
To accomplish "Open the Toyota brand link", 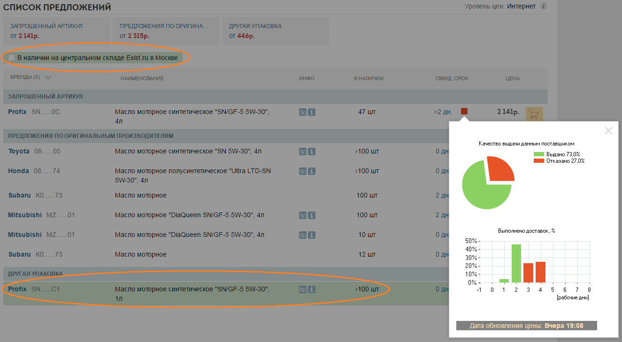I will [19, 152].
